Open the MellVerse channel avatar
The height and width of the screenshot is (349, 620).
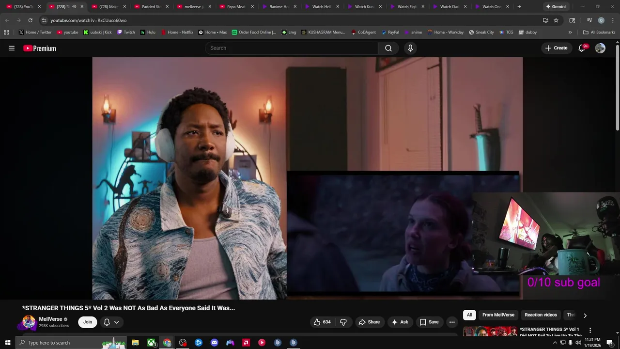click(x=29, y=322)
